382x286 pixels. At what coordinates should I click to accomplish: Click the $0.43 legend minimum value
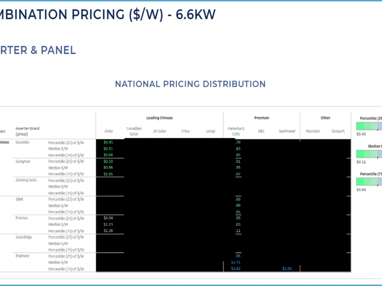point(361,134)
